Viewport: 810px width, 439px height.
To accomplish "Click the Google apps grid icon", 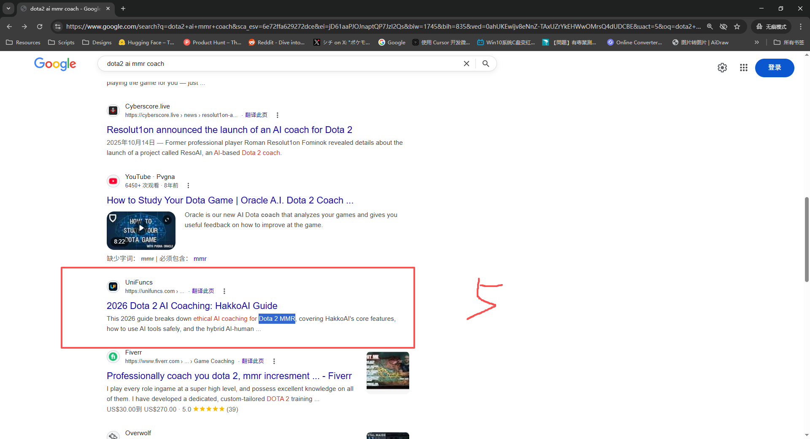I will click(743, 68).
